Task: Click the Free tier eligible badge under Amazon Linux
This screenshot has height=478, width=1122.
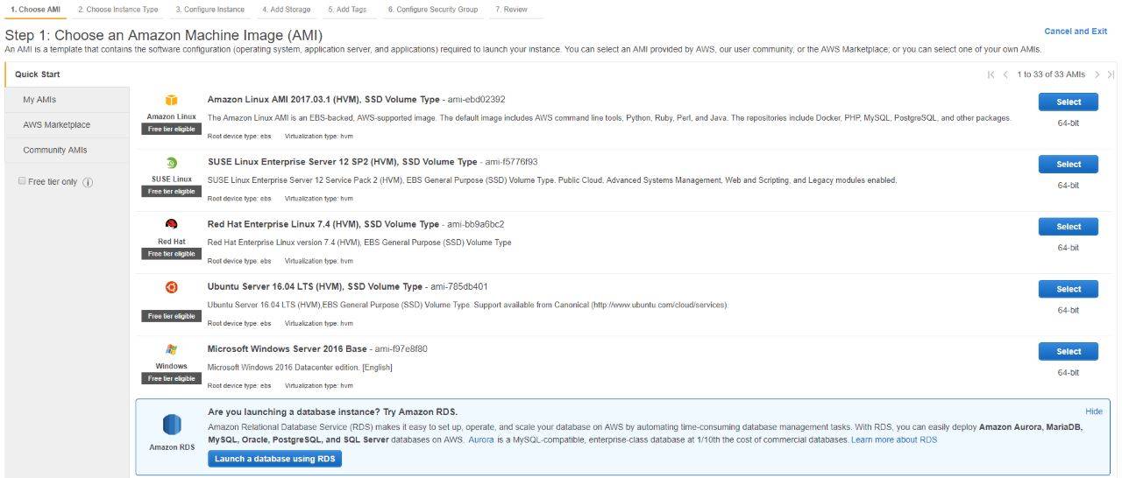Action: [172, 129]
